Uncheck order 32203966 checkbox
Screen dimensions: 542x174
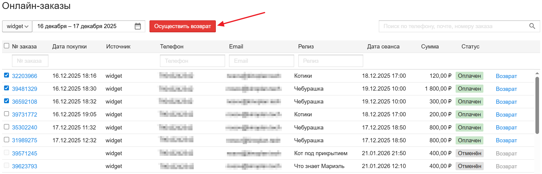[7, 75]
